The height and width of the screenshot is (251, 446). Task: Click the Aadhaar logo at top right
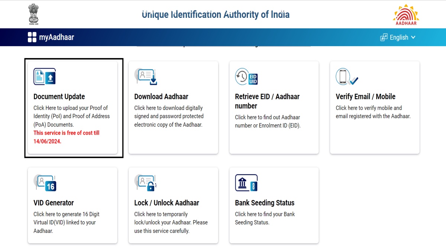pyautogui.click(x=406, y=14)
